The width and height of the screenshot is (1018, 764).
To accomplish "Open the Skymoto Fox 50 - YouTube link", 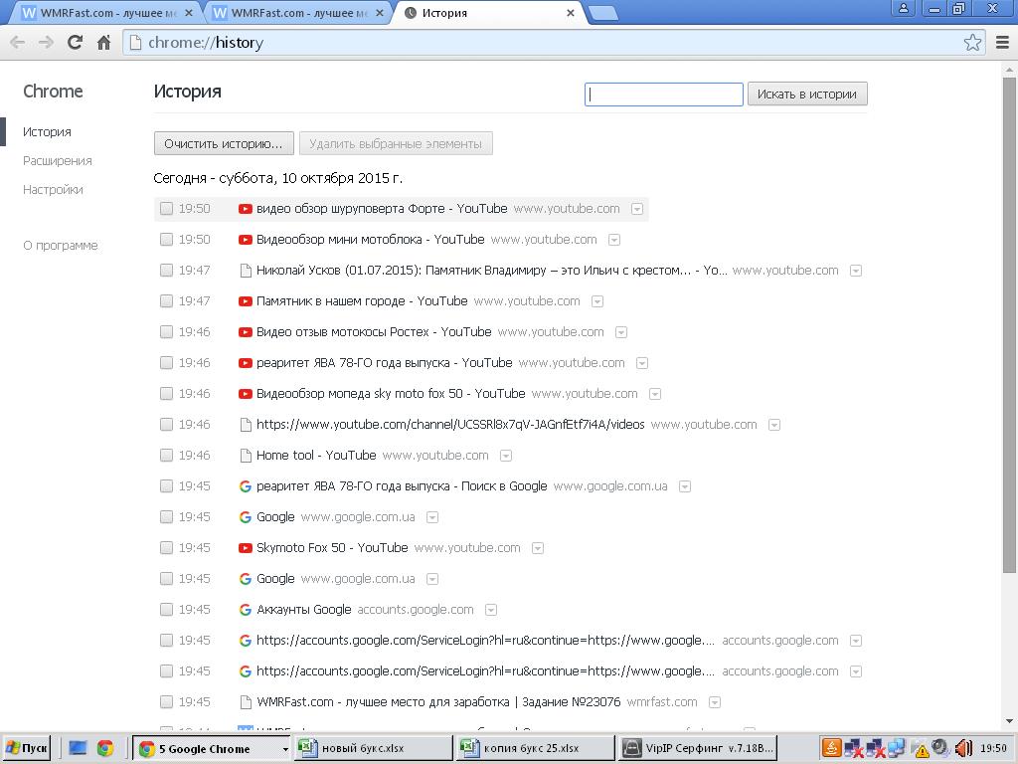I will pyautogui.click(x=332, y=548).
